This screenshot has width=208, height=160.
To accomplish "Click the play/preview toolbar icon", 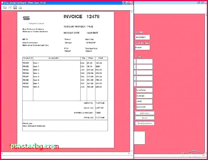I will [x=10, y=7].
